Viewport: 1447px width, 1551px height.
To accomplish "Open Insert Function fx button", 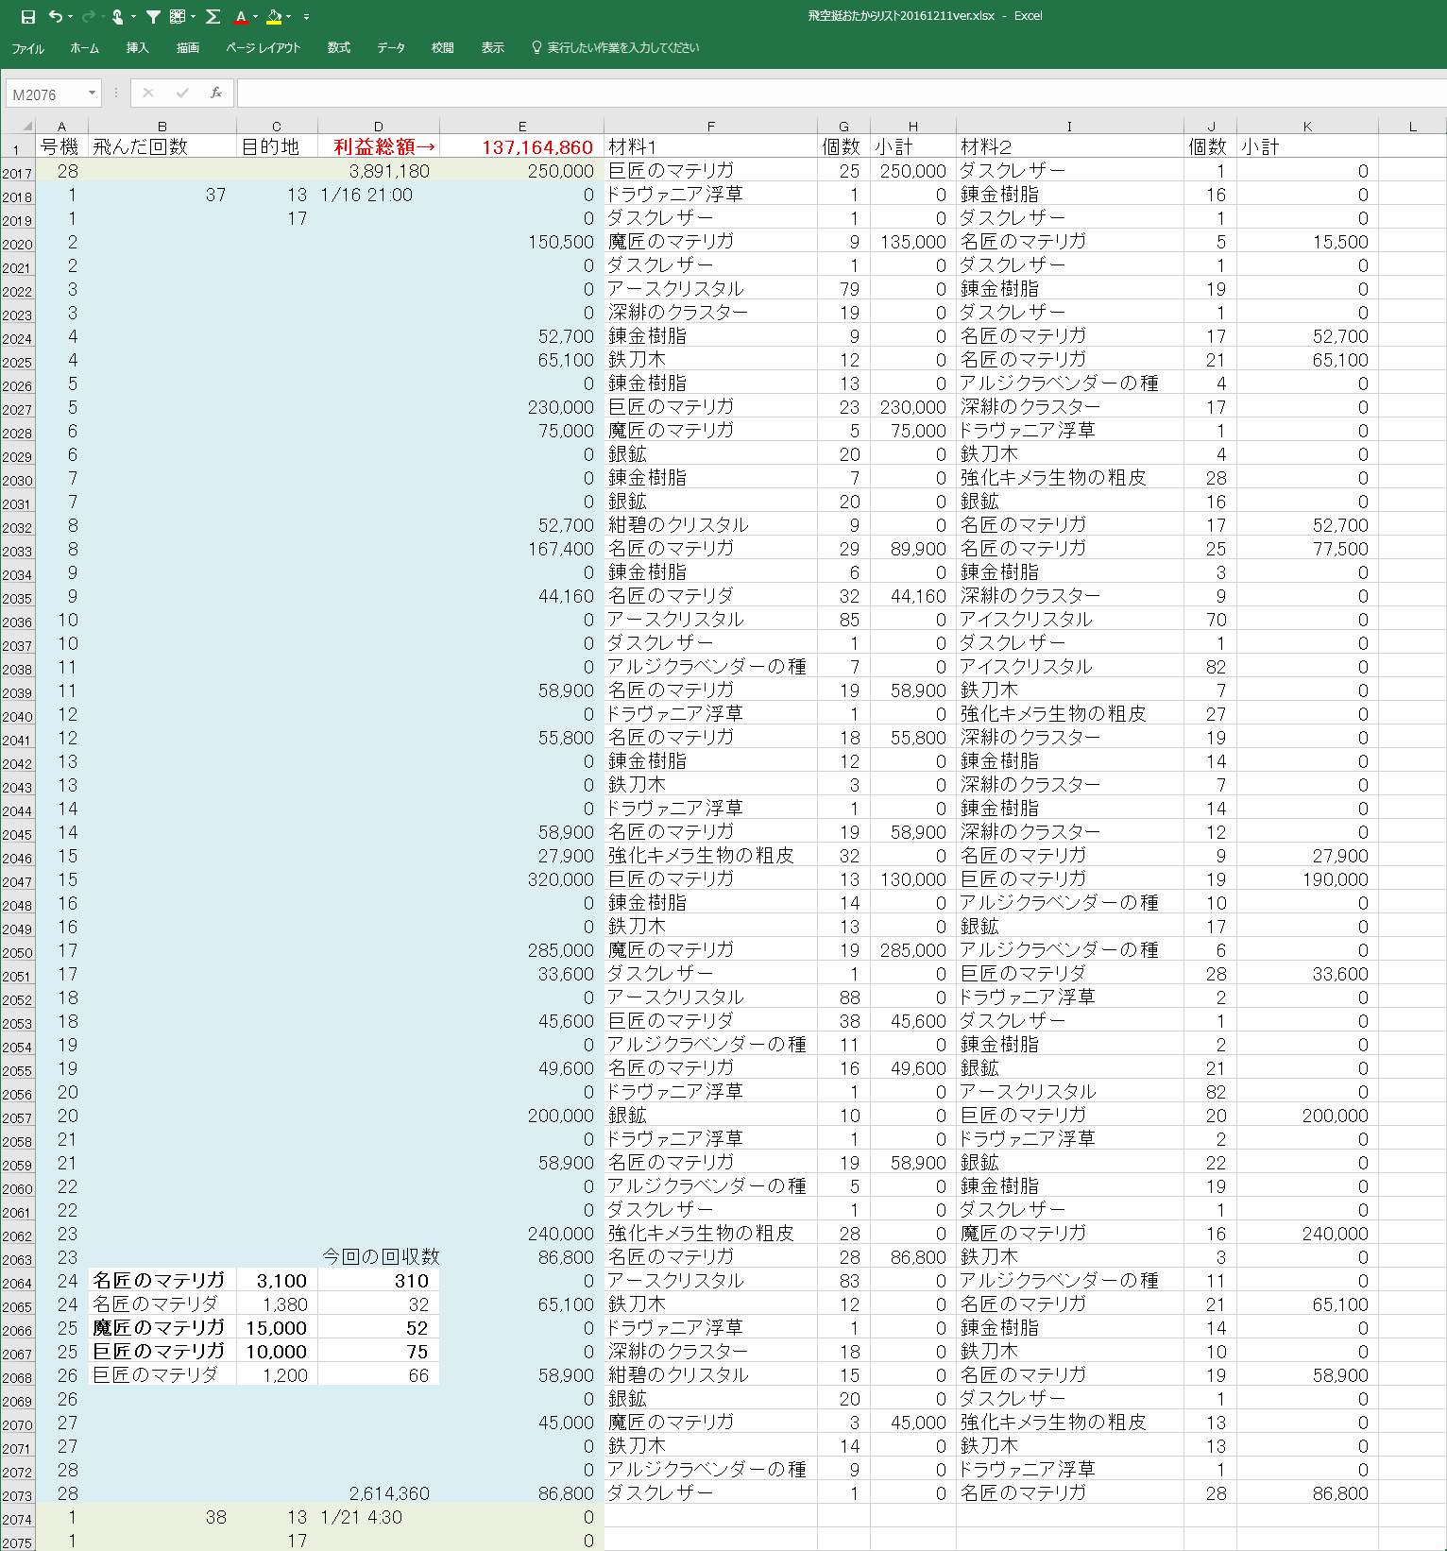I will click(216, 93).
